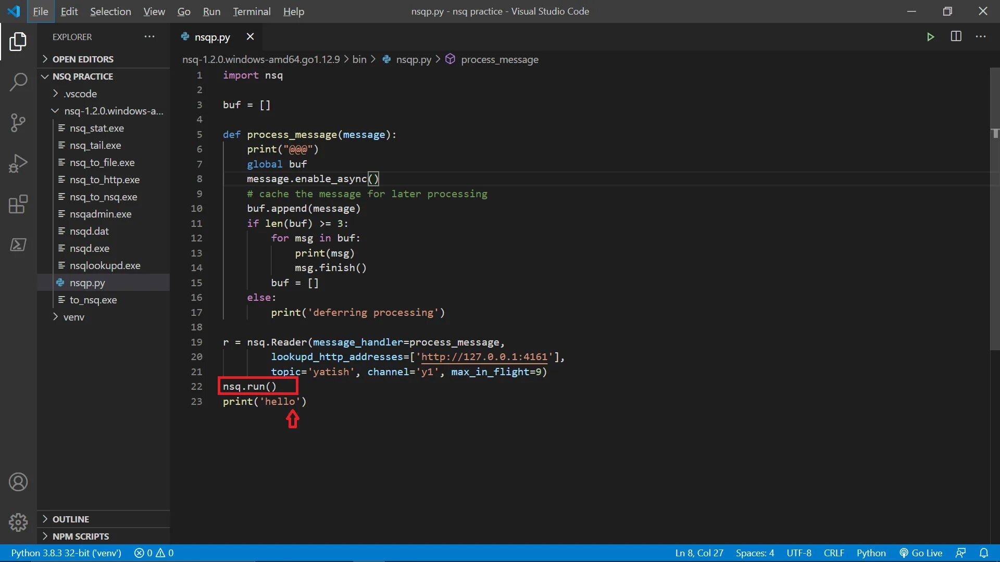Viewport: 1000px width, 562px height.
Task: Click Python 3.8.3 interpreter selector
Action: 66,553
